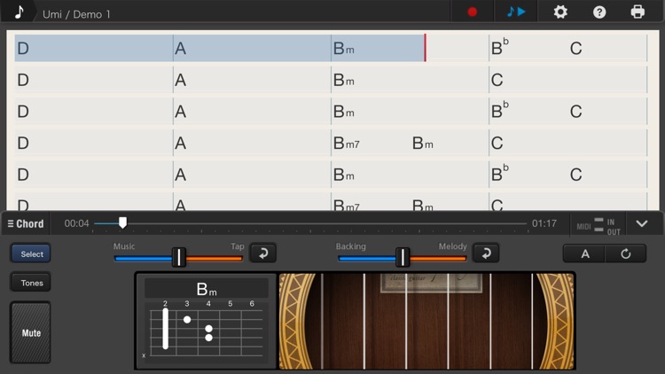
Task: Select the A chord in the first row
Action: (x=180, y=49)
